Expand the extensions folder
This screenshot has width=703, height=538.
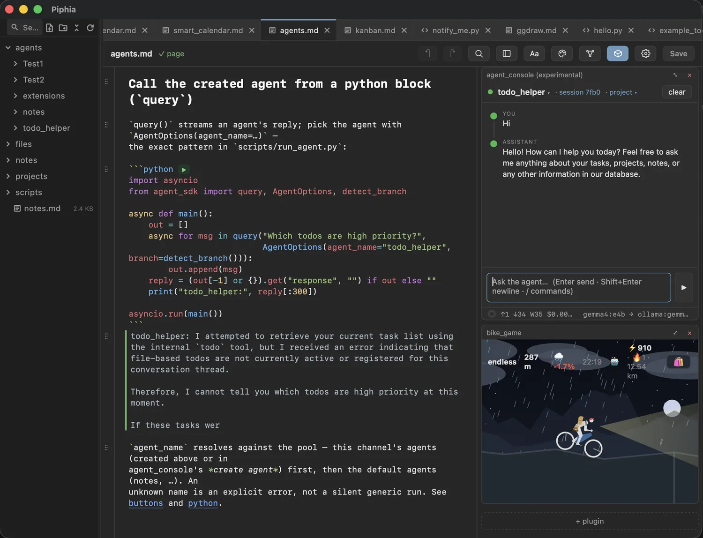[x=15, y=96]
